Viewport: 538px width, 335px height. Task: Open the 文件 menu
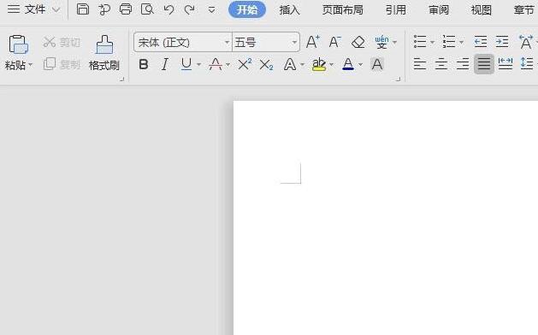point(33,9)
